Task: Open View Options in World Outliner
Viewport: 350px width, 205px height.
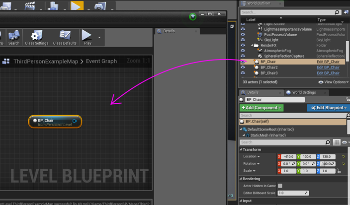Action: (x=334, y=82)
